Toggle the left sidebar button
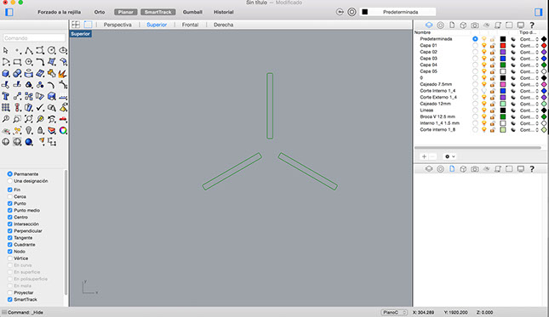The width and height of the screenshot is (549, 317). pos(9,12)
